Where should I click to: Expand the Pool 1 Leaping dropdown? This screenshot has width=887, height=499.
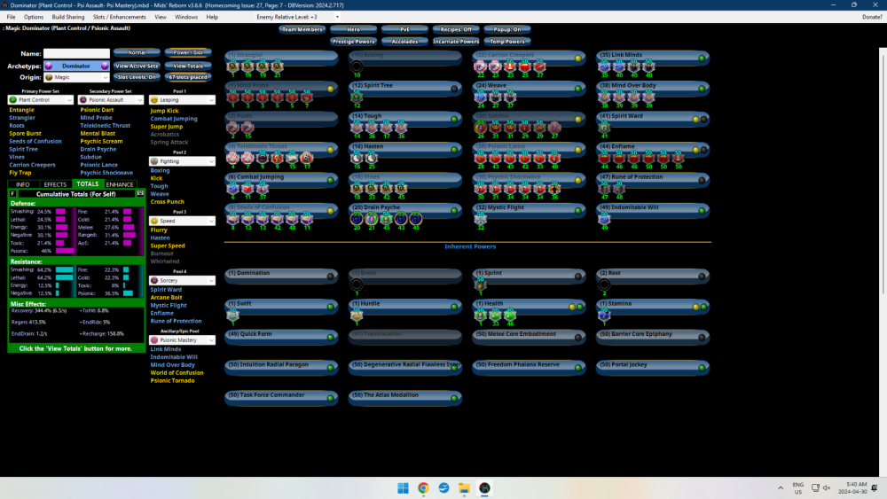click(x=182, y=100)
